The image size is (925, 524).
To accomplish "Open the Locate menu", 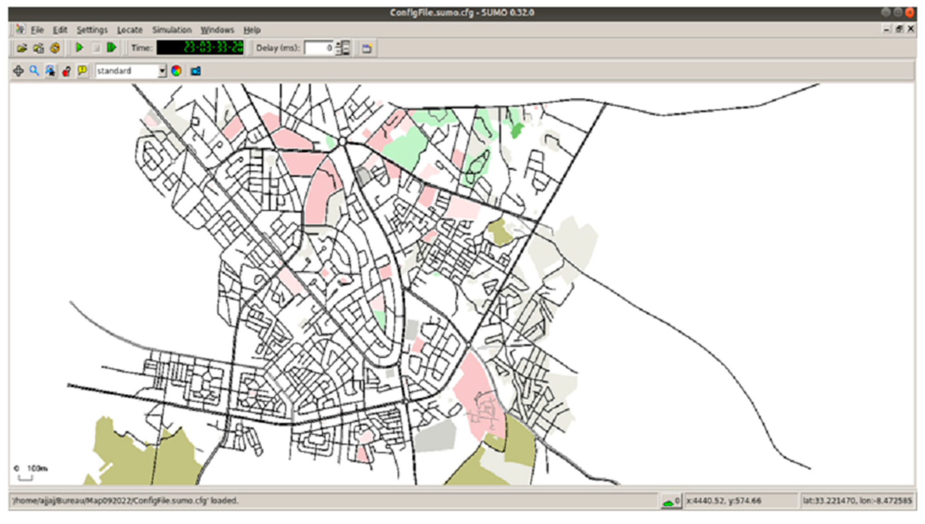I will tap(130, 30).
